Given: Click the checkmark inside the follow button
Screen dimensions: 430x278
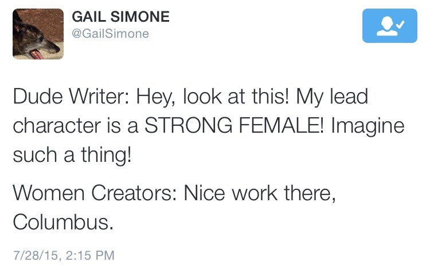Looking at the screenshot, I should [400, 23].
